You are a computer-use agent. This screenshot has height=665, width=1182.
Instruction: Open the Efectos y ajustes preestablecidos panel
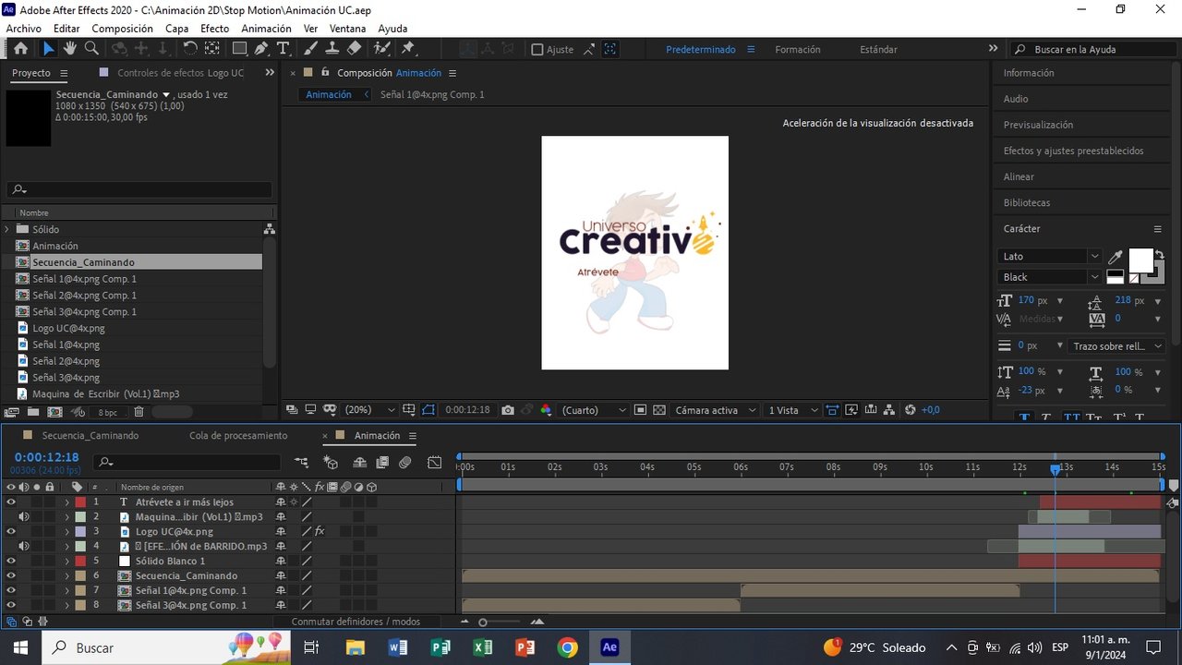[1074, 151]
